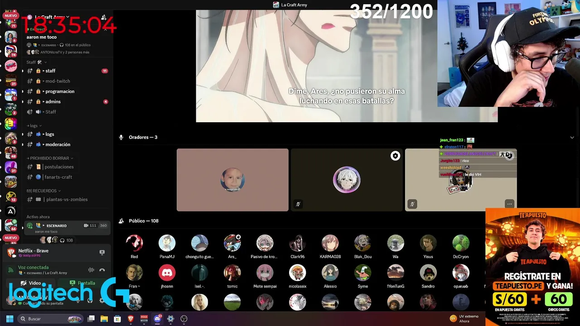
Task: Open the postulaciones channel
Action: point(67,167)
